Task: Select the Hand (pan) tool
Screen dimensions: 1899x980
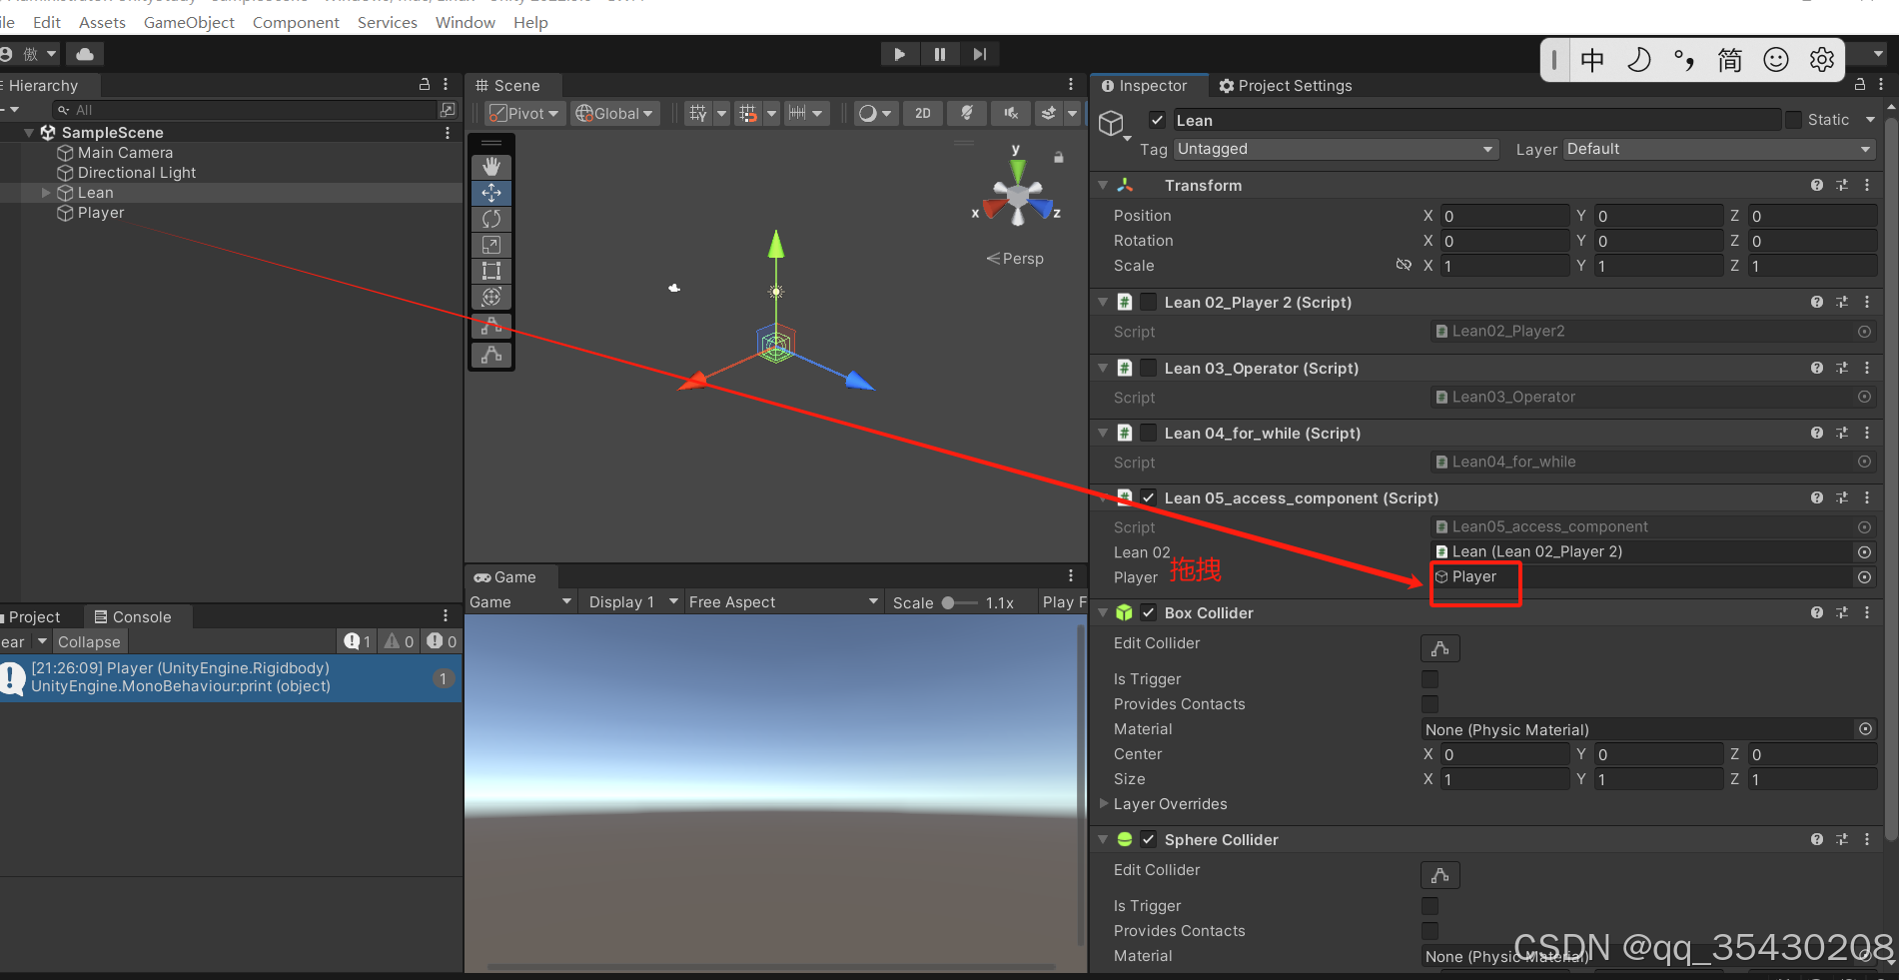Action: (x=490, y=166)
